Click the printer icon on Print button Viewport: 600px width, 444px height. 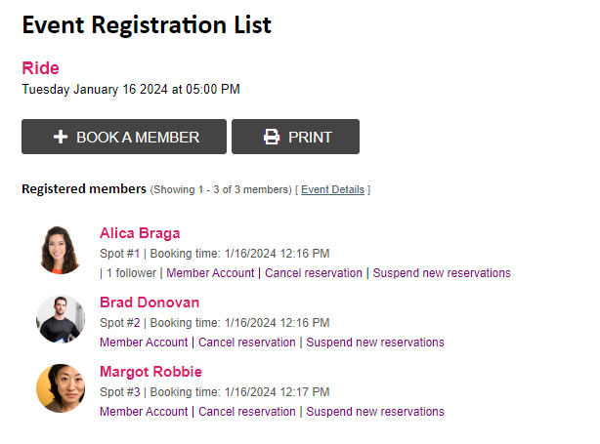coord(272,137)
